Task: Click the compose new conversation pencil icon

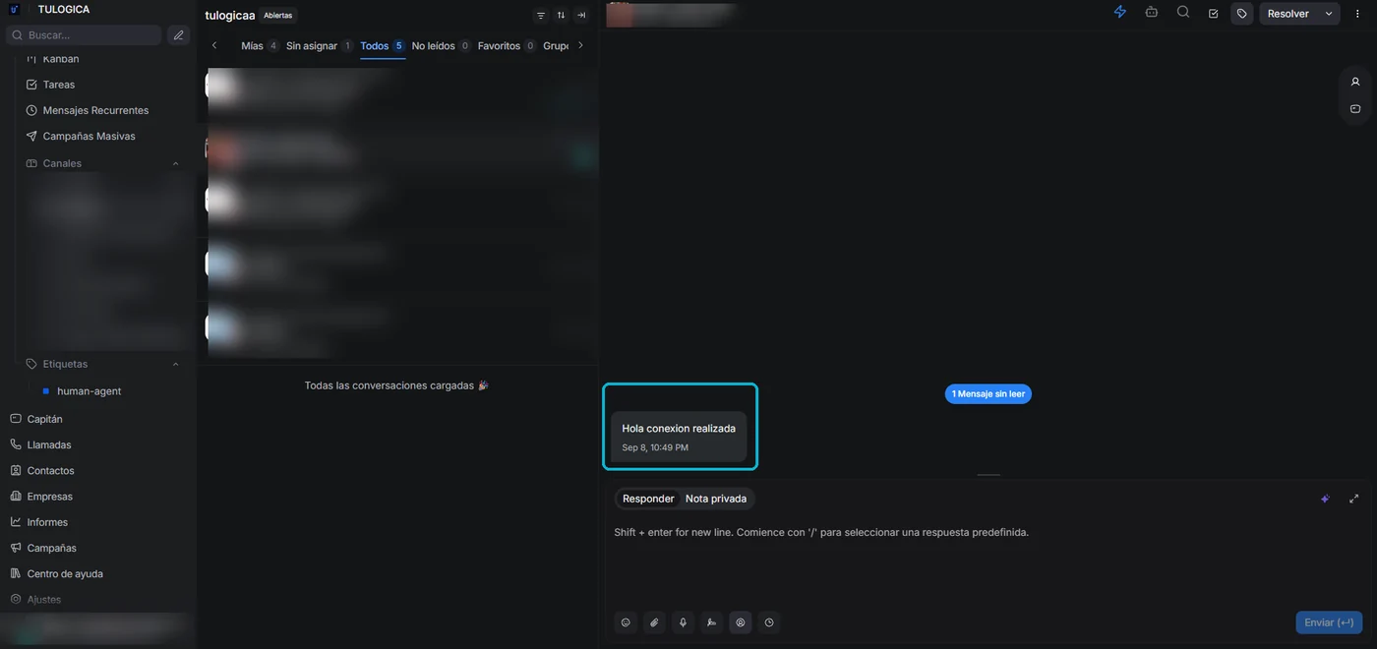Action: pos(178,35)
